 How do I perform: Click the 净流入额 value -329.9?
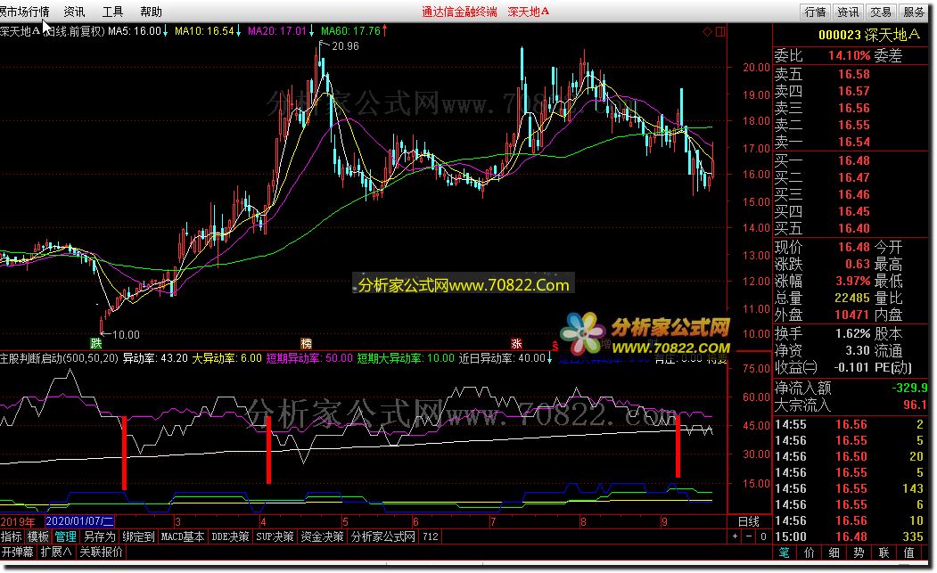[x=908, y=388]
